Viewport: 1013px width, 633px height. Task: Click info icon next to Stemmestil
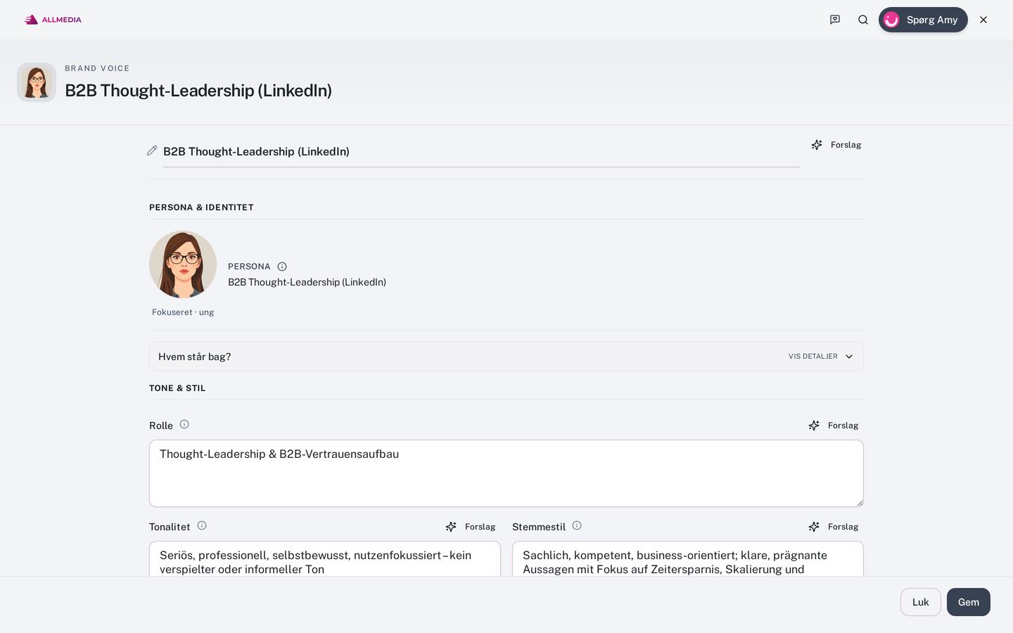[x=577, y=525]
